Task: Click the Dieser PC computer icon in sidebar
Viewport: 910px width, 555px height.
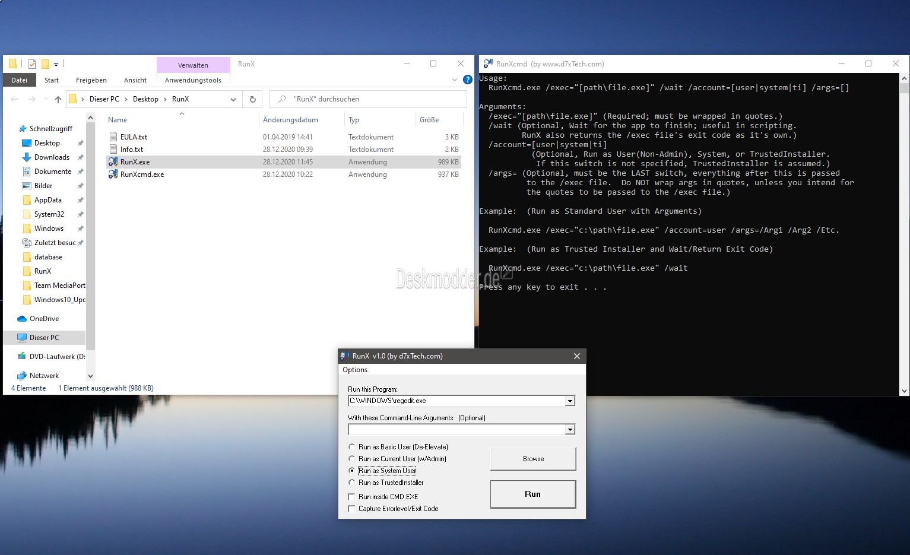Action: click(x=22, y=338)
